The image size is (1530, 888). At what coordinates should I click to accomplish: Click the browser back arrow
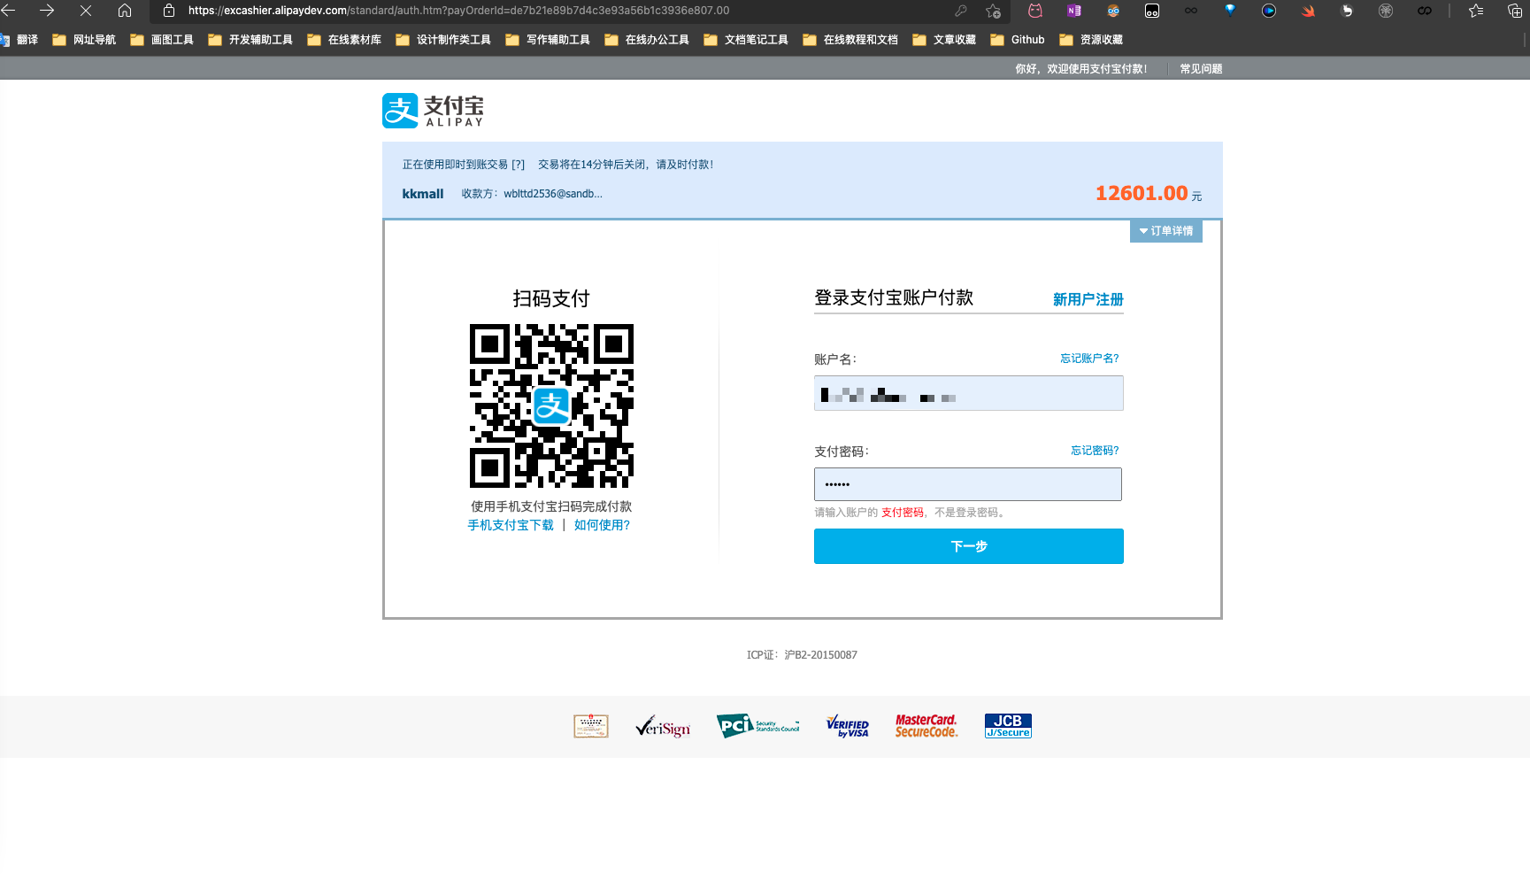coord(8,11)
